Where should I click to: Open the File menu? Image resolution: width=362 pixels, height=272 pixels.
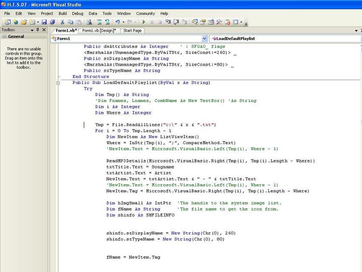[x=7, y=13]
